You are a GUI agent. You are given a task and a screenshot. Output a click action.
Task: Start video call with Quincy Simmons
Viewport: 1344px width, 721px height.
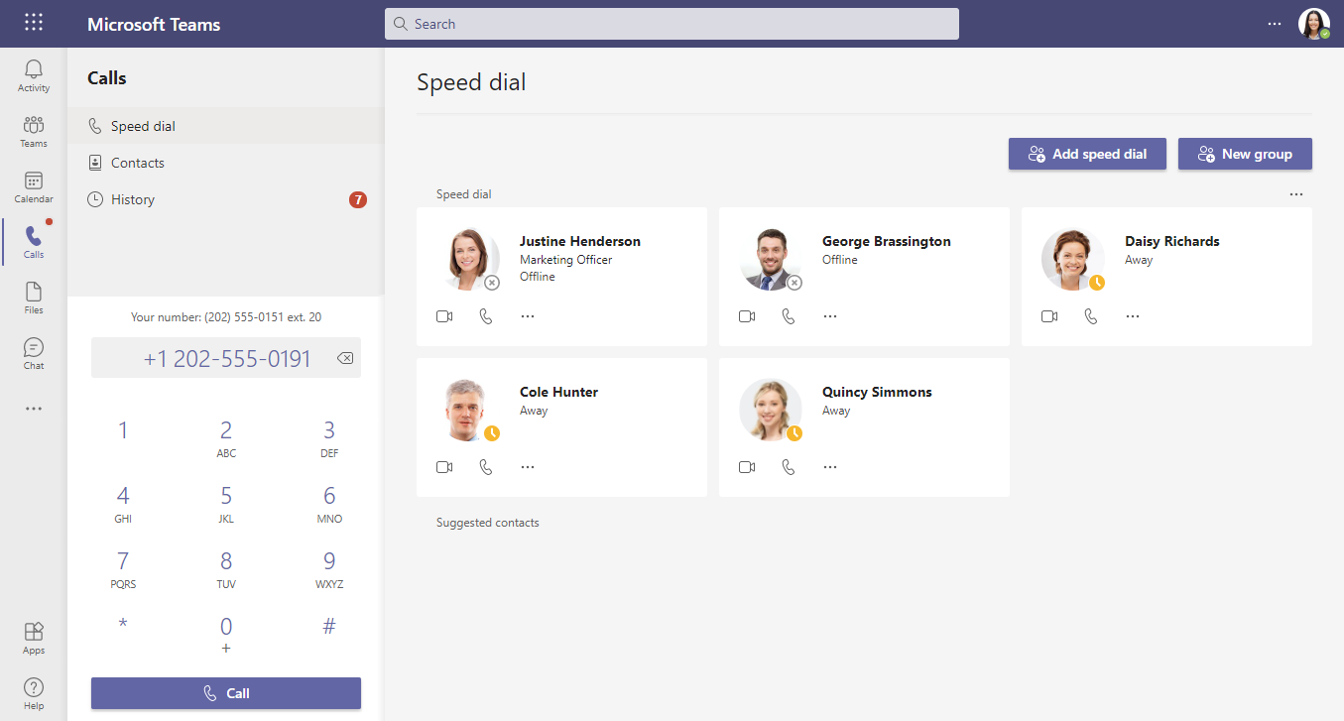click(x=747, y=467)
